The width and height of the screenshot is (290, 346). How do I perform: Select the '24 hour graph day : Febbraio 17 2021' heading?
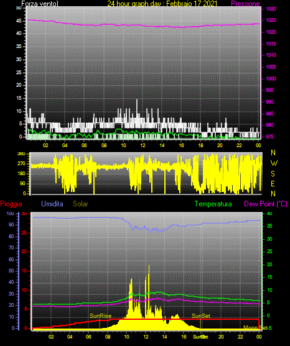tap(162, 3)
